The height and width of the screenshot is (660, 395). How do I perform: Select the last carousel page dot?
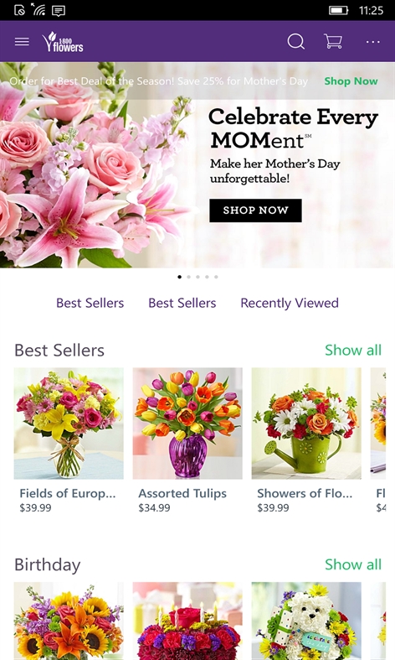pos(216,277)
